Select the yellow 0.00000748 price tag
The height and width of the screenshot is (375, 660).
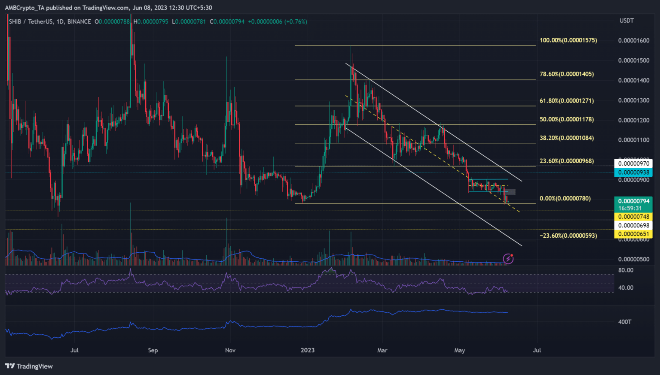tap(633, 217)
